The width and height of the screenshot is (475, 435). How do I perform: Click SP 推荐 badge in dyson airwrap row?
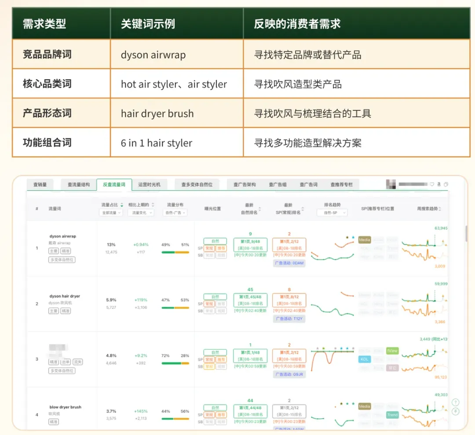pos(221,248)
